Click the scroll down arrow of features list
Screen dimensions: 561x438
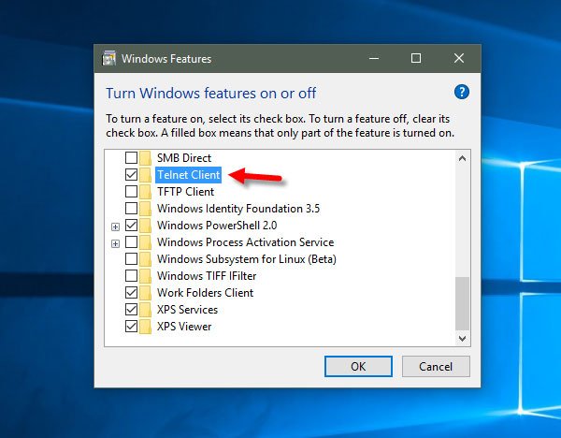pyautogui.click(x=462, y=338)
